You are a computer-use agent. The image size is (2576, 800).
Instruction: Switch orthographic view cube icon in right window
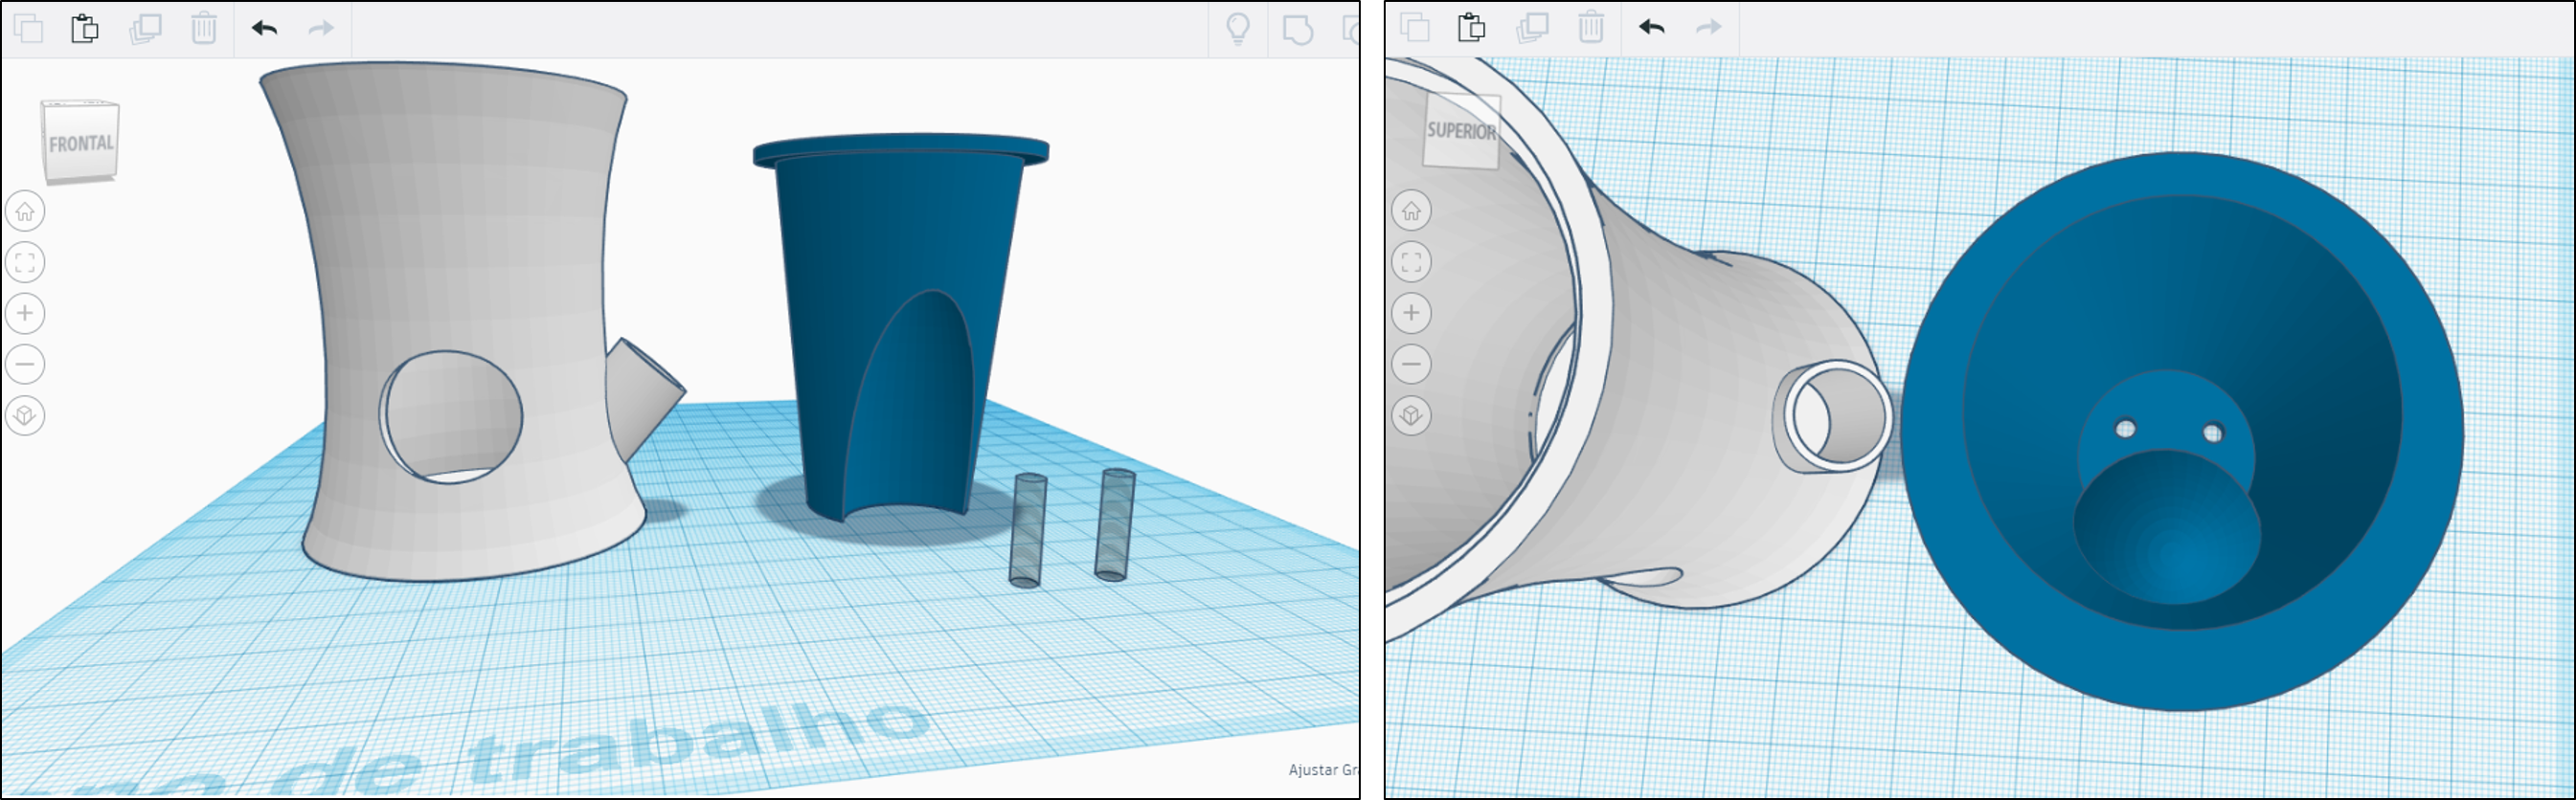tap(1411, 415)
